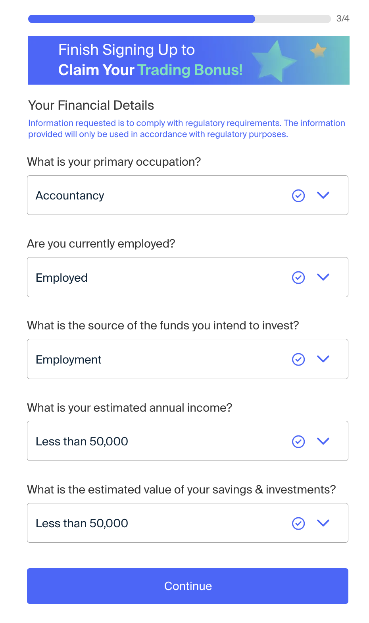Open the Employed status dropdown
The image size is (369, 623).
click(x=188, y=277)
